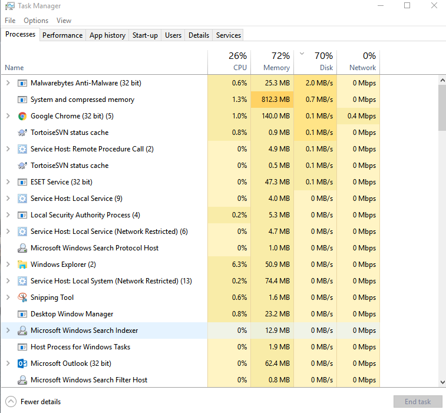
Task: Select the Desktop Window Manager row name
Action: point(72,314)
